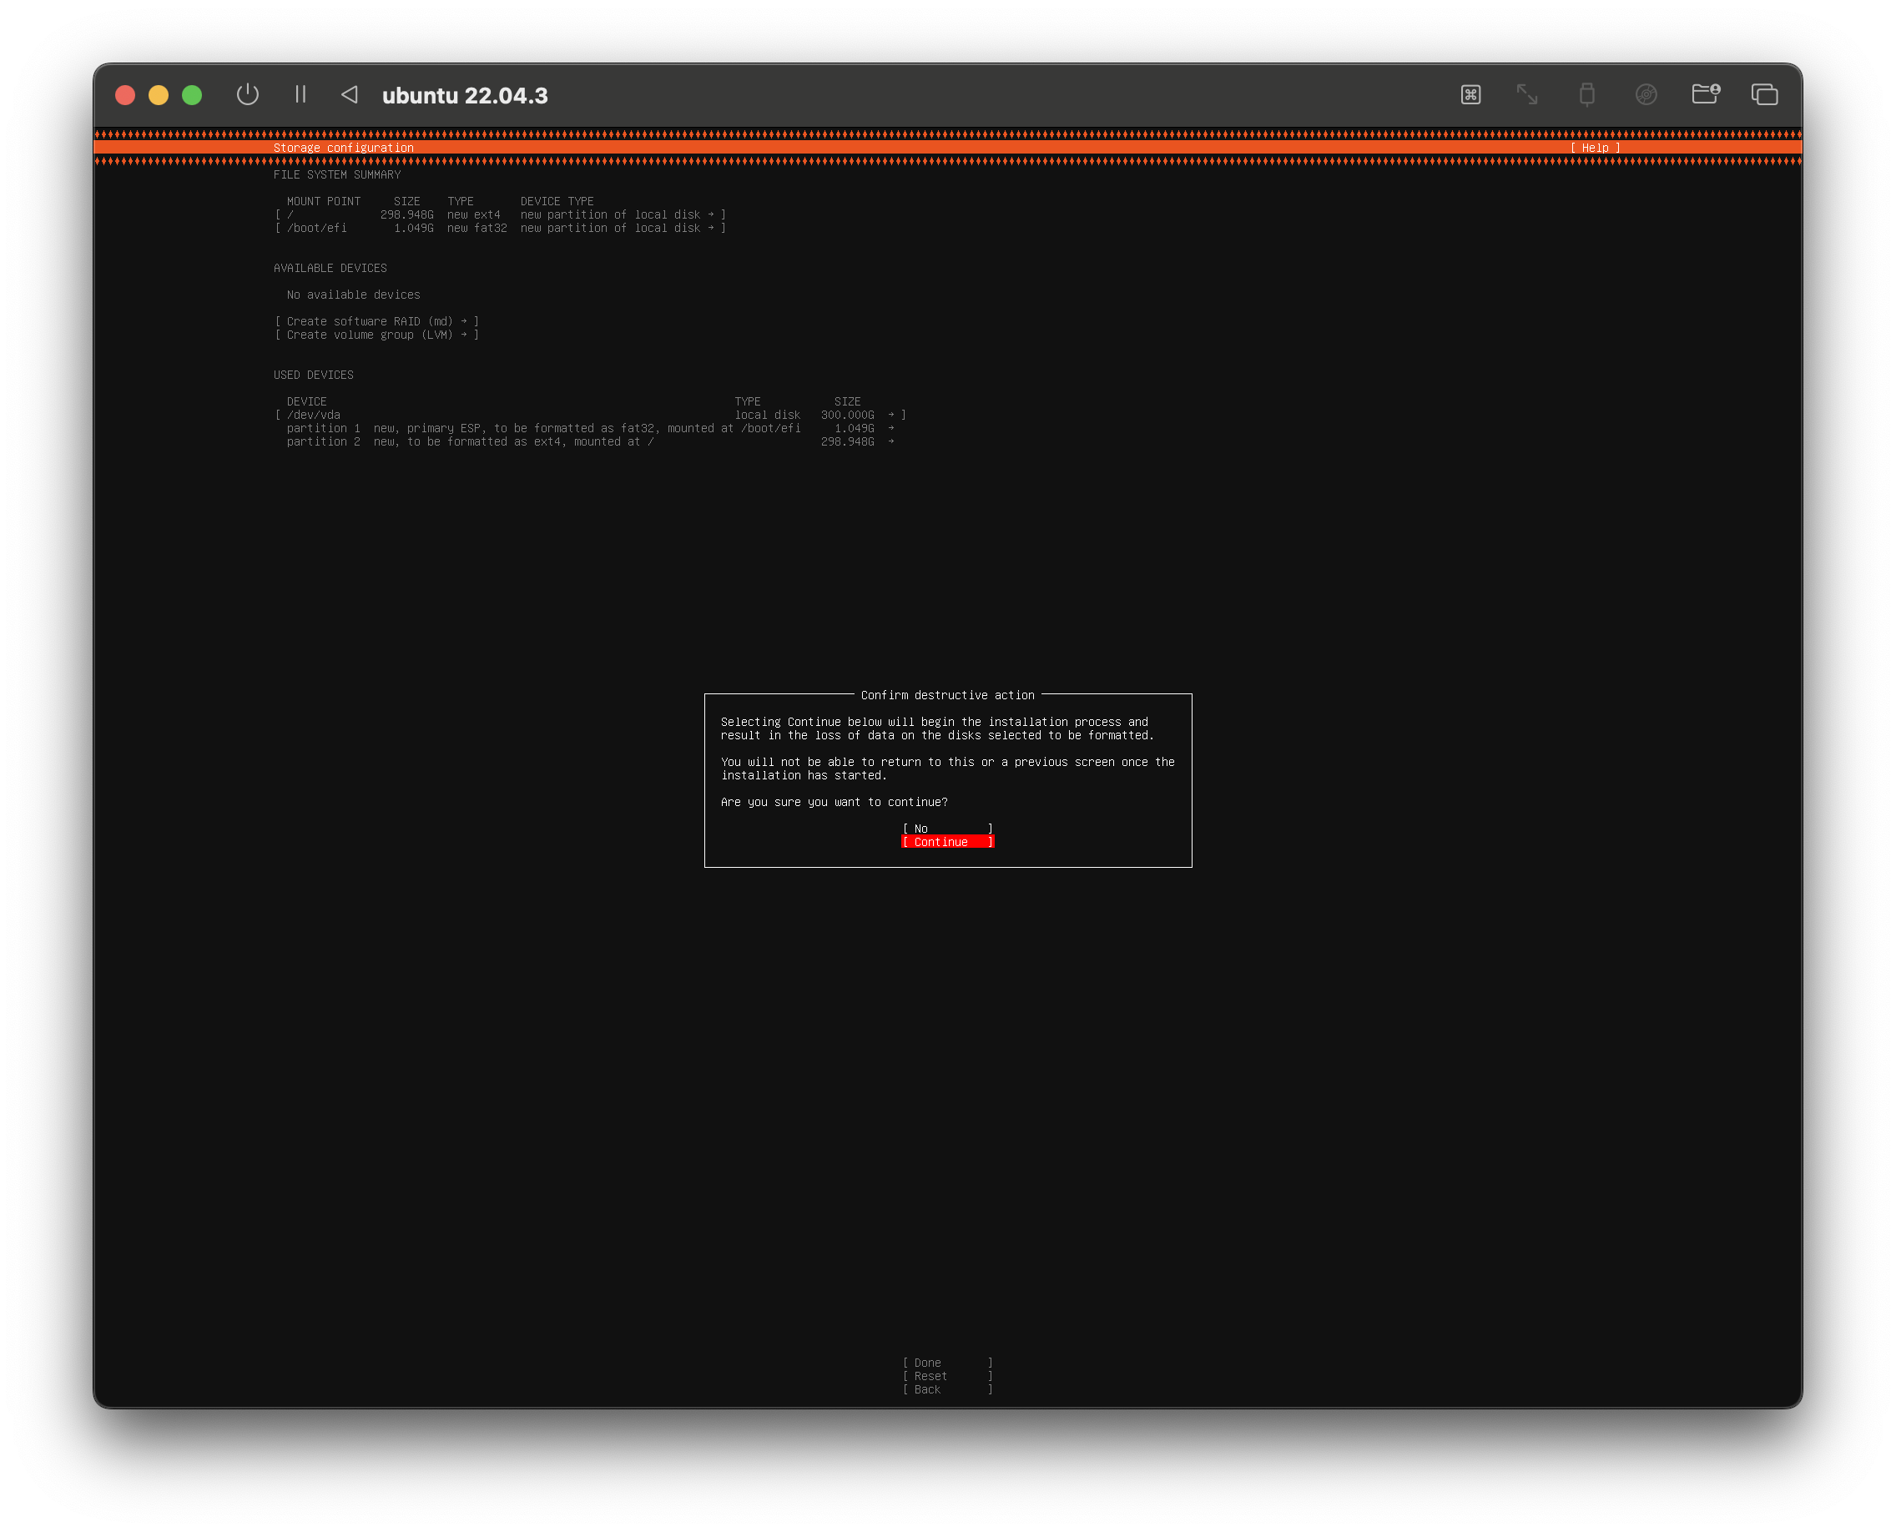
Task: Click the windows icon in the VM toolbar
Action: (x=1764, y=94)
